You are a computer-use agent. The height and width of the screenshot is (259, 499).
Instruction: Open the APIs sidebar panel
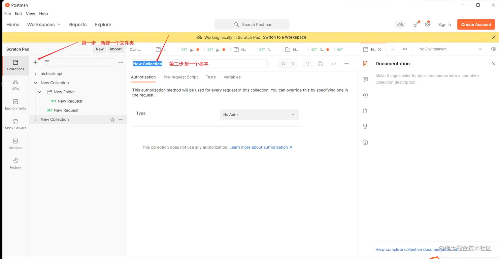coord(16,85)
